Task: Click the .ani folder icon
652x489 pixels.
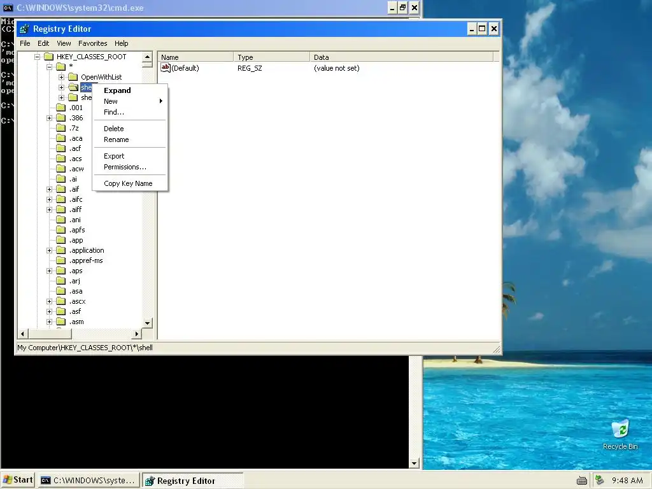Action: (x=61, y=220)
